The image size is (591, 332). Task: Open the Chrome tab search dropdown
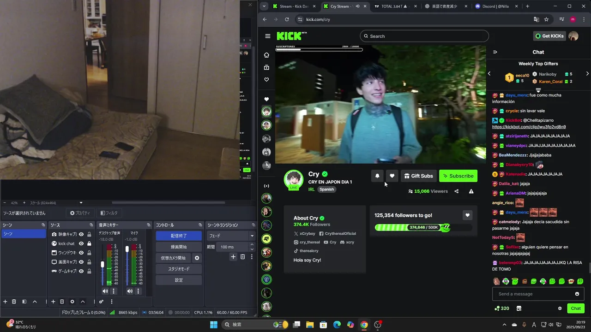(264, 6)
